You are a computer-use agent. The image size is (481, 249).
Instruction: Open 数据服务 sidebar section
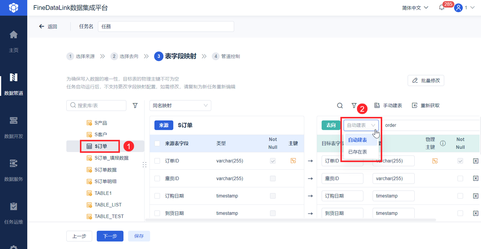coord(13,170)
